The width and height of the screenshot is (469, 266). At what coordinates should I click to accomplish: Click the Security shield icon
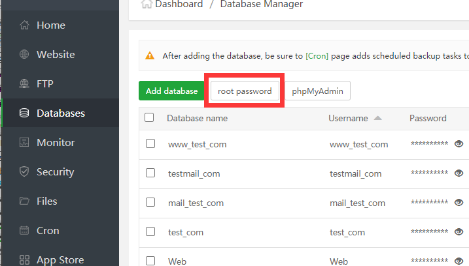(x=24, y=172)
